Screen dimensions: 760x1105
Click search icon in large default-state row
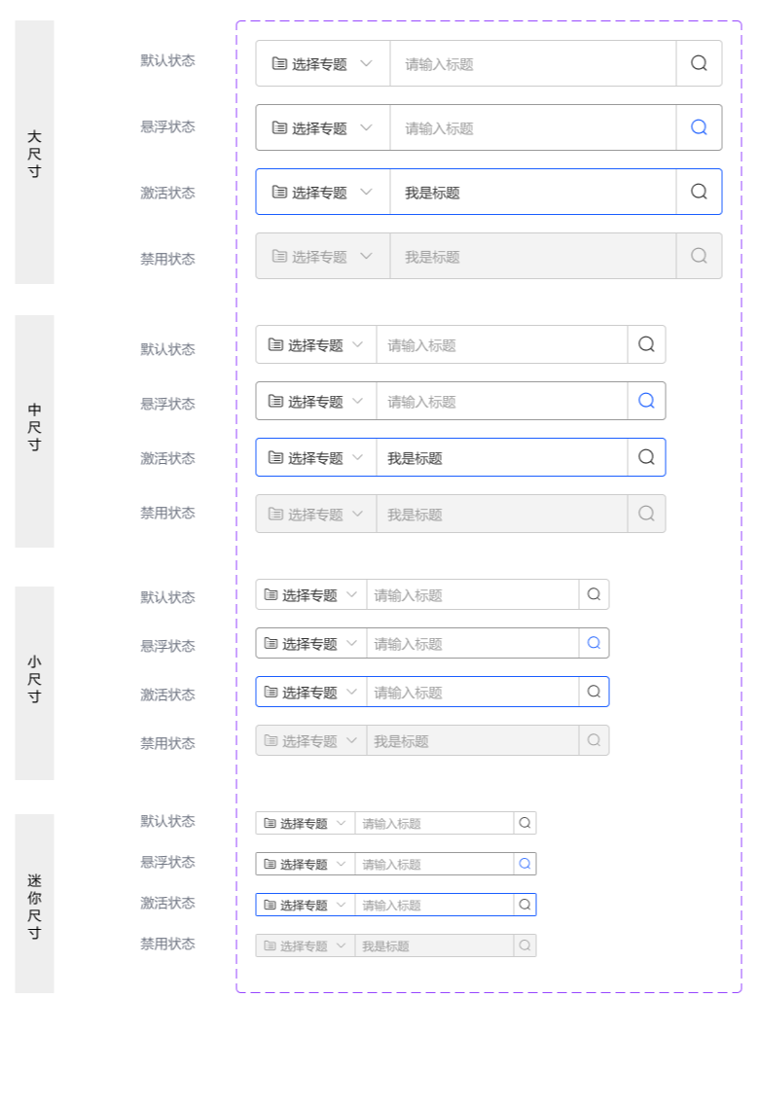(699, 63)
